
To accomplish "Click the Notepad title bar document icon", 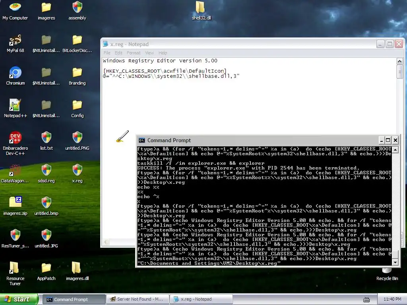I will coord(105,44).
